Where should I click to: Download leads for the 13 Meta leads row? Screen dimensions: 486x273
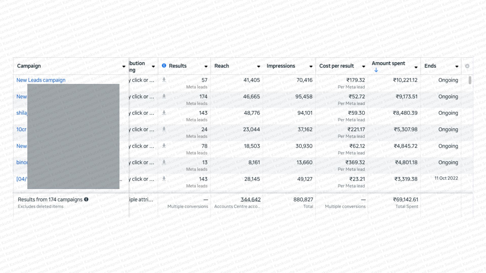pos(164,162)
